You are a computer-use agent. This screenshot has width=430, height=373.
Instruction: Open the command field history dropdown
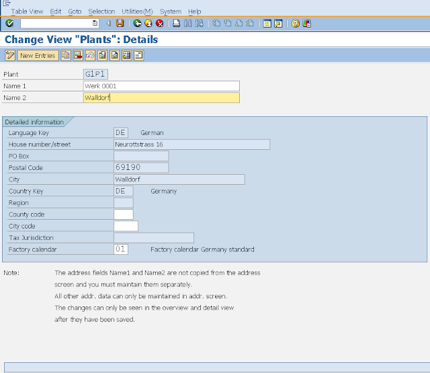95,24
